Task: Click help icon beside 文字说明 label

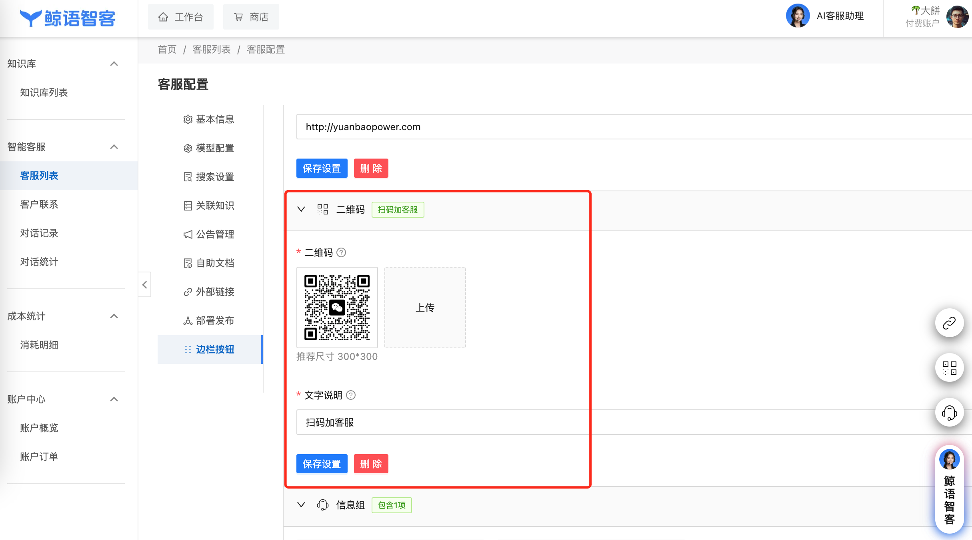Action: (351, 395)
